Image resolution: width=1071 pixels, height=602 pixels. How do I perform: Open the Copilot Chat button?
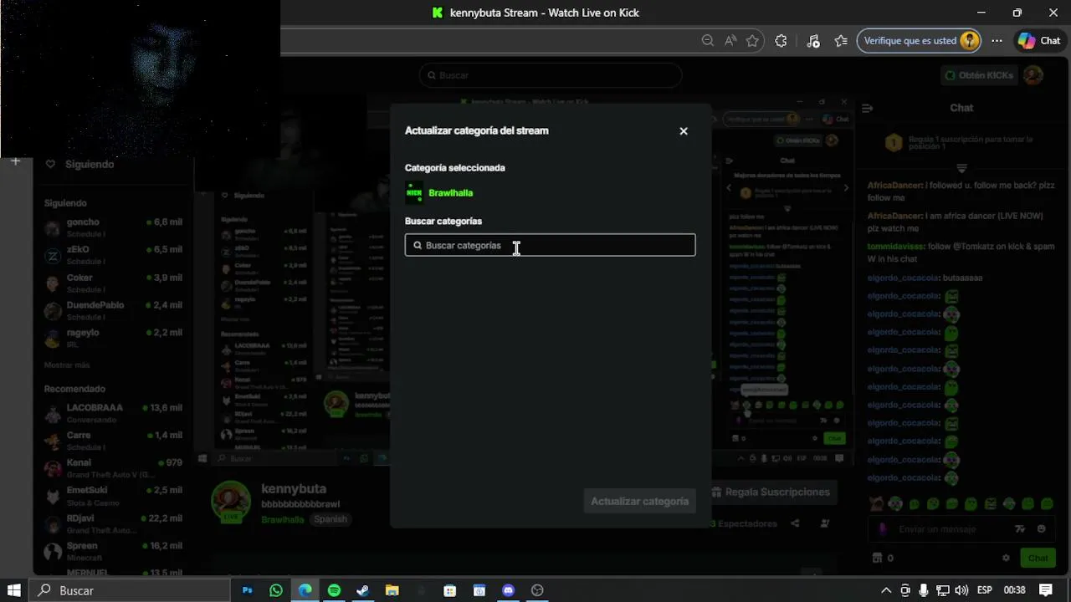[x=1040, y=41]
